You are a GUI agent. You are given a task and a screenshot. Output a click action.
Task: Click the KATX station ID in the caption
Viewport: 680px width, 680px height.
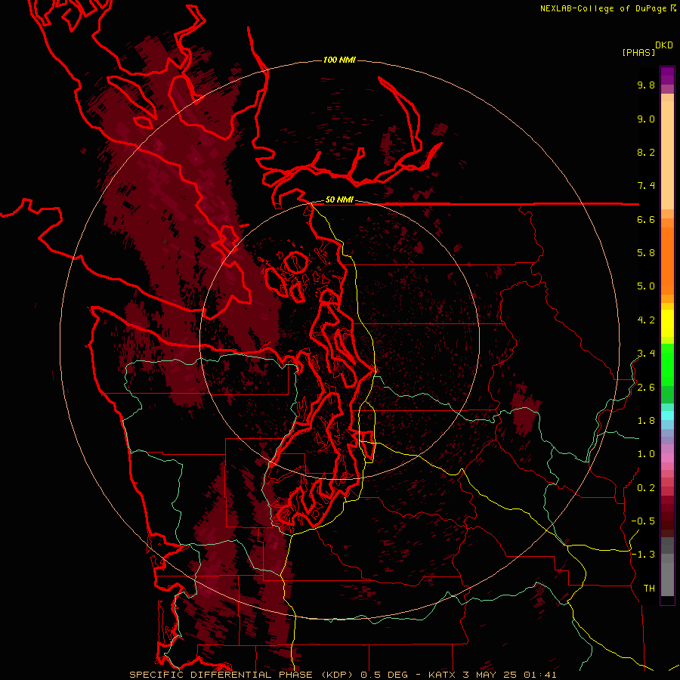click(442, 675)
